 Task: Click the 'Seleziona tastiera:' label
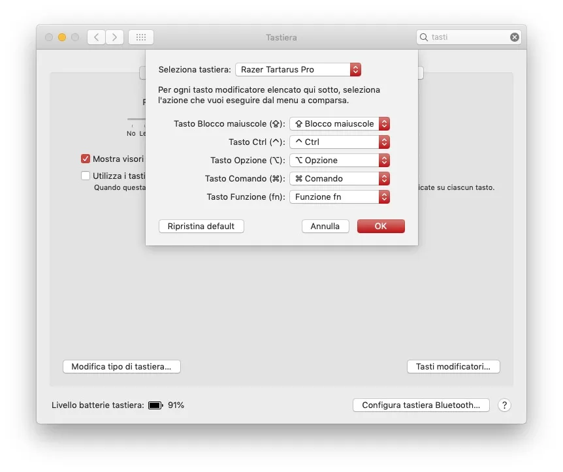coord(195,70)
